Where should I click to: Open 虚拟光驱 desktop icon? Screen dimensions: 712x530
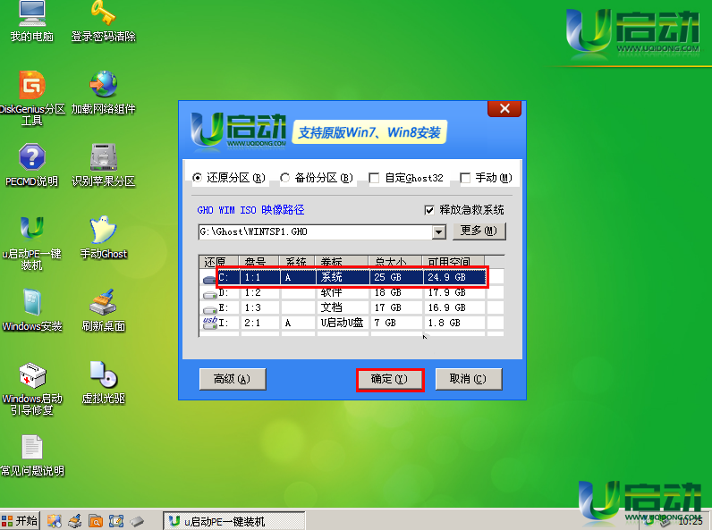[x=103, y=374]
